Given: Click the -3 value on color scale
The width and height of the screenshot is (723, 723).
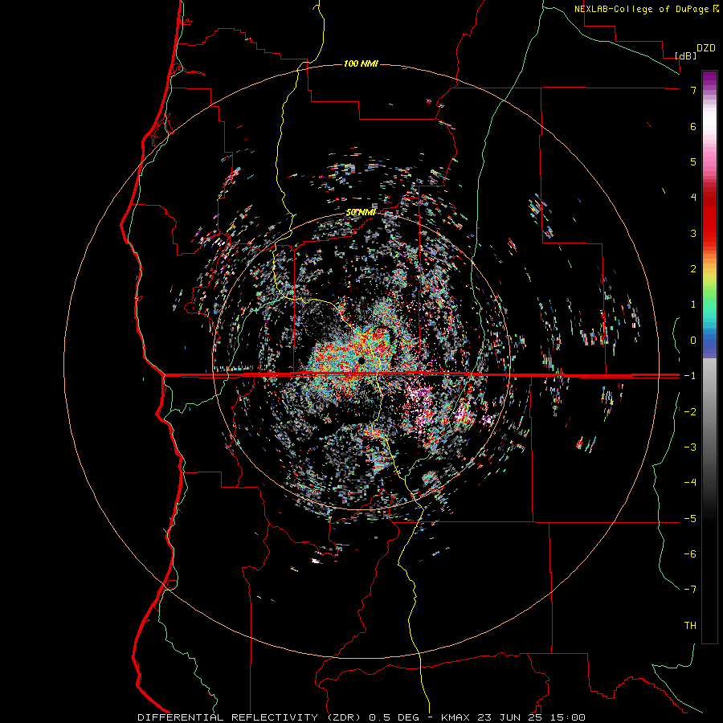Looking at the screenshot, I should [690, 447].
